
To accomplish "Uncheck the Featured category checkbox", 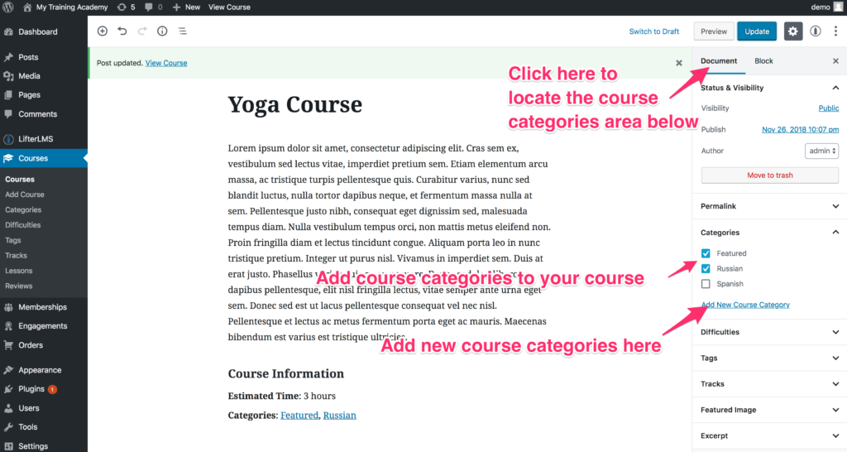I will coord(706,253).
